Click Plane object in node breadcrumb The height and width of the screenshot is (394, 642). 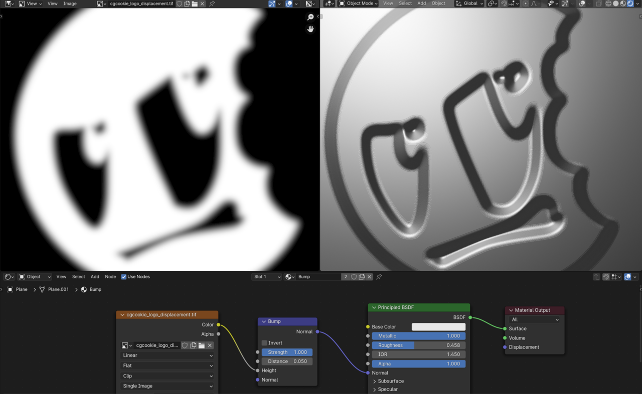click(x=18, y=289)
